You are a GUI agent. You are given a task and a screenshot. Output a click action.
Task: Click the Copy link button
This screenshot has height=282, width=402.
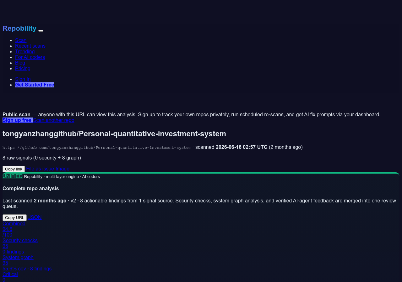coord(14,169)
